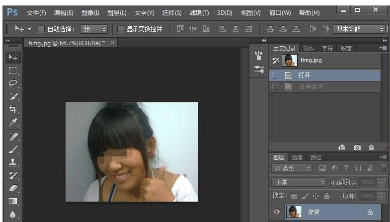
Task: Open the 图像(I) menu
Action: click(x=90, y=13)
